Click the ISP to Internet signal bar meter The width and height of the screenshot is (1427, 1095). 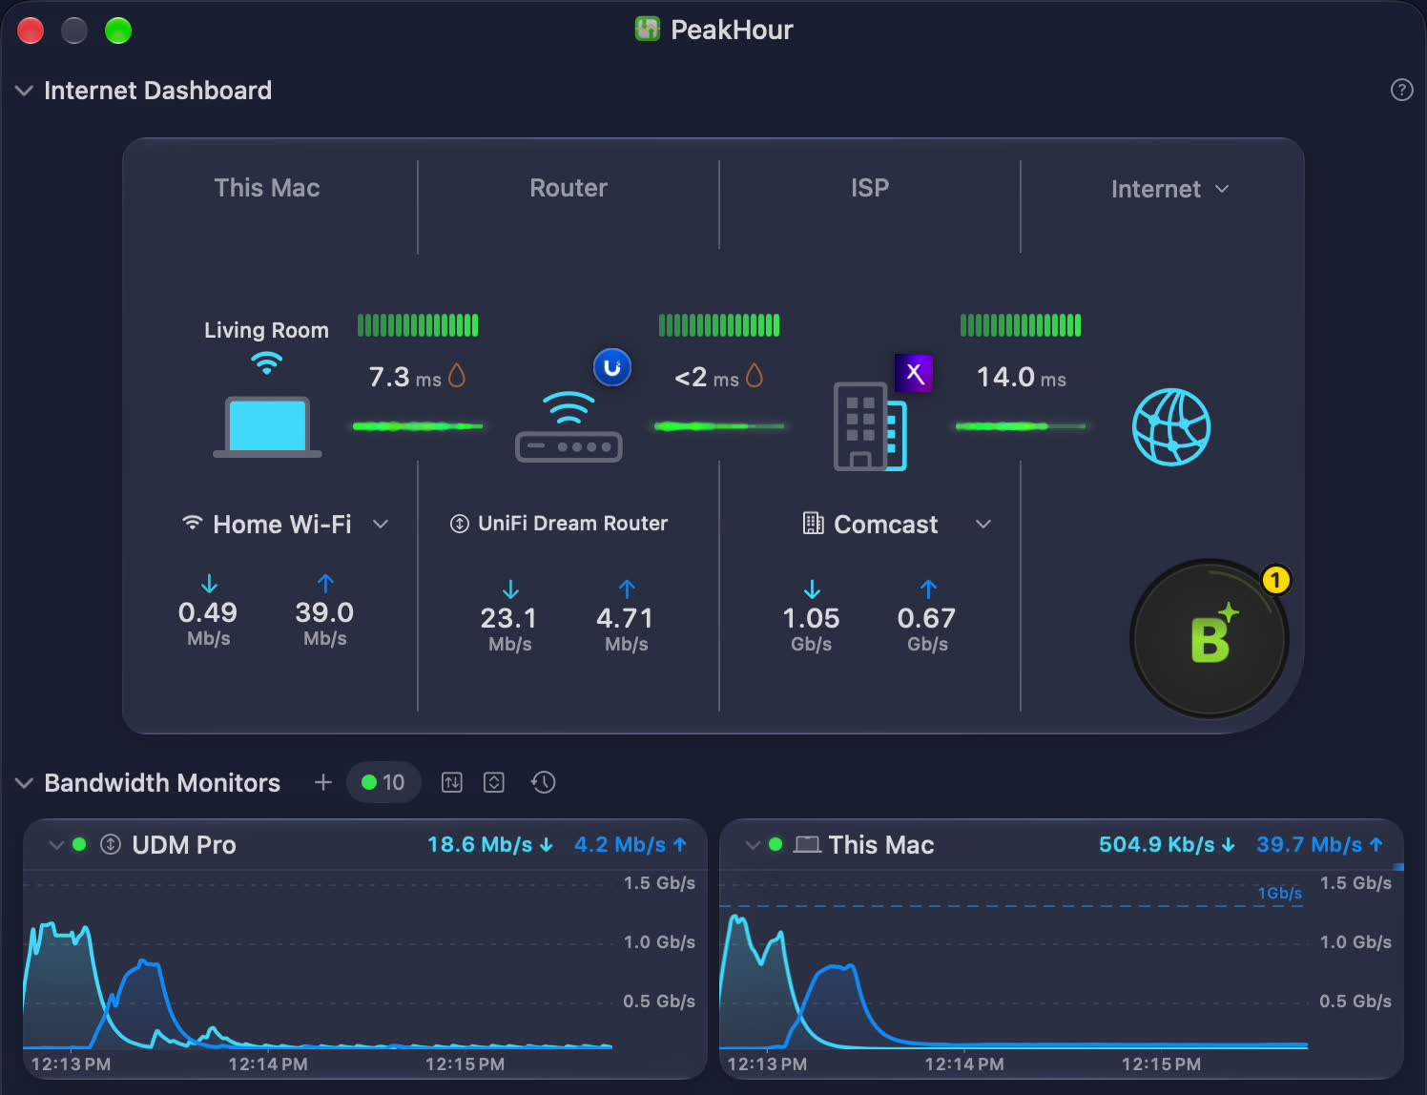pyautogui.click(x=1021, y=325)
